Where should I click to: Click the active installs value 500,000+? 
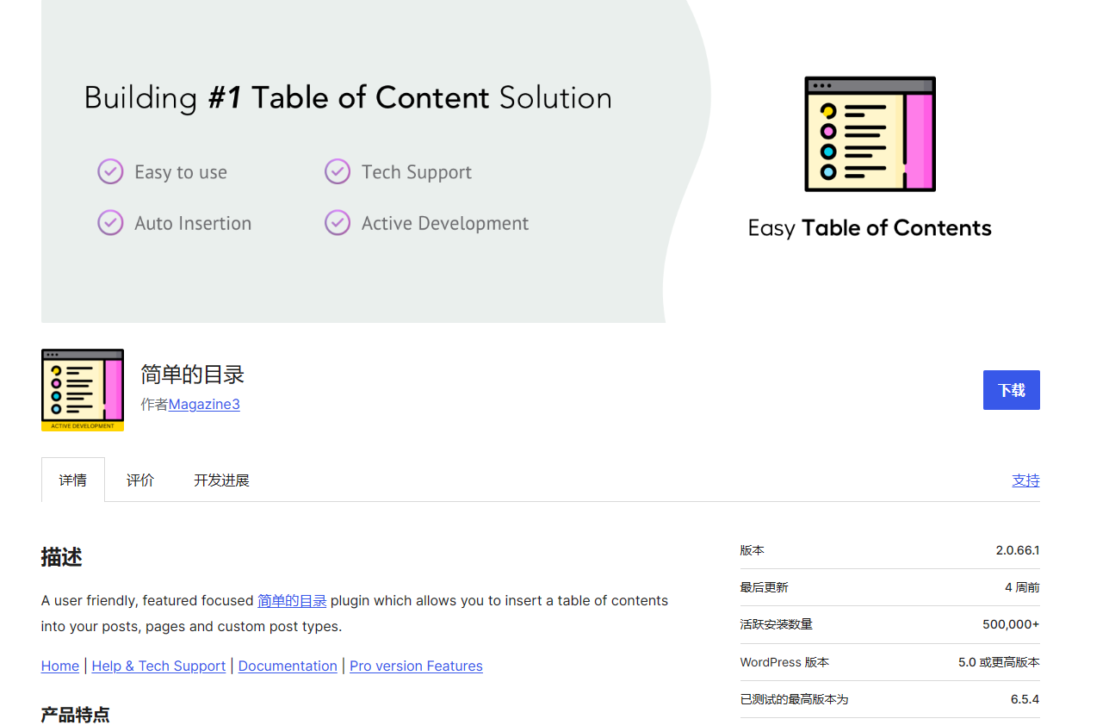click(1011, 624)
